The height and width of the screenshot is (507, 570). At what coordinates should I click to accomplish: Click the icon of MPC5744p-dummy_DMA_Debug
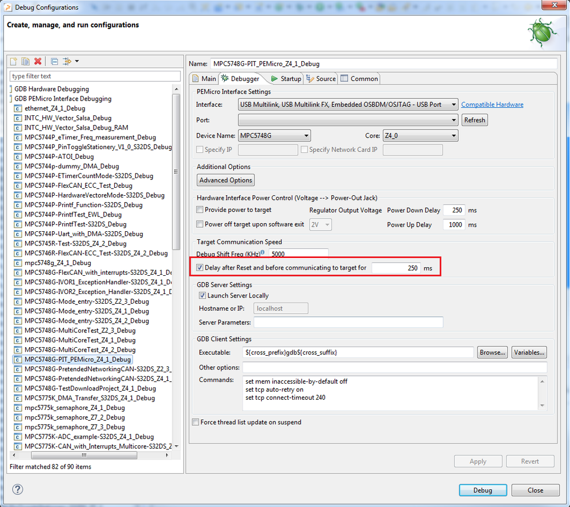[x=18, y=166]
